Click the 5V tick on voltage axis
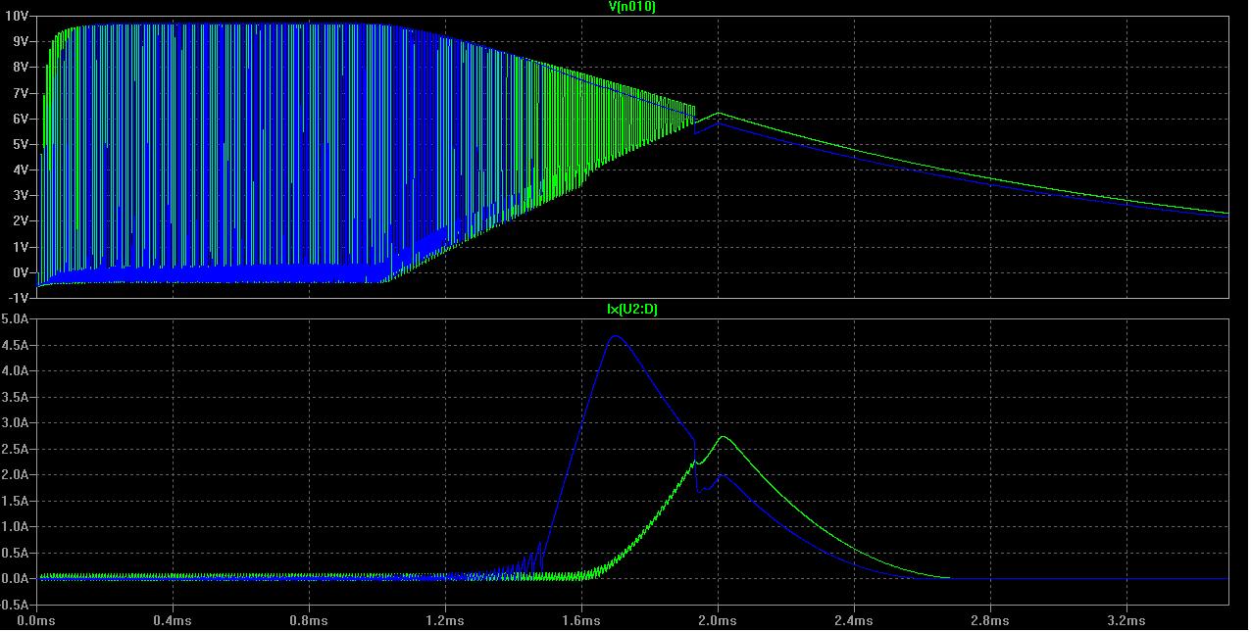The width and height of the screenshot is (1251, 632). click(x=21, y=144)
